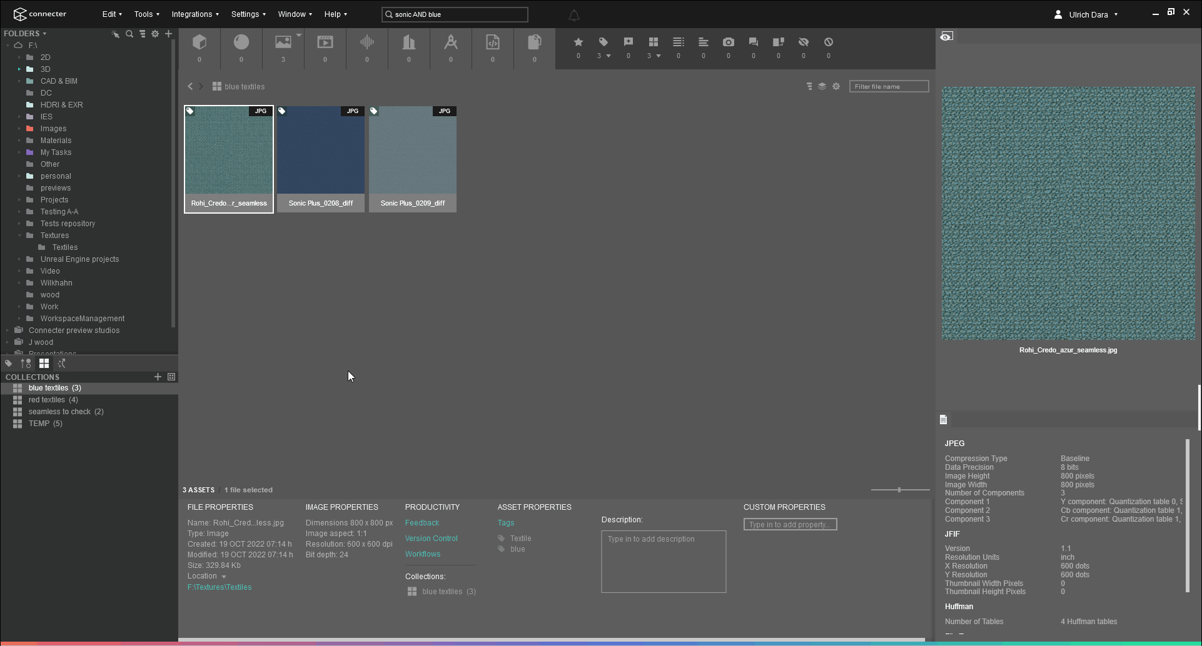
Task: Open the Location dropdown in File Properties
Action: (225, 576)
